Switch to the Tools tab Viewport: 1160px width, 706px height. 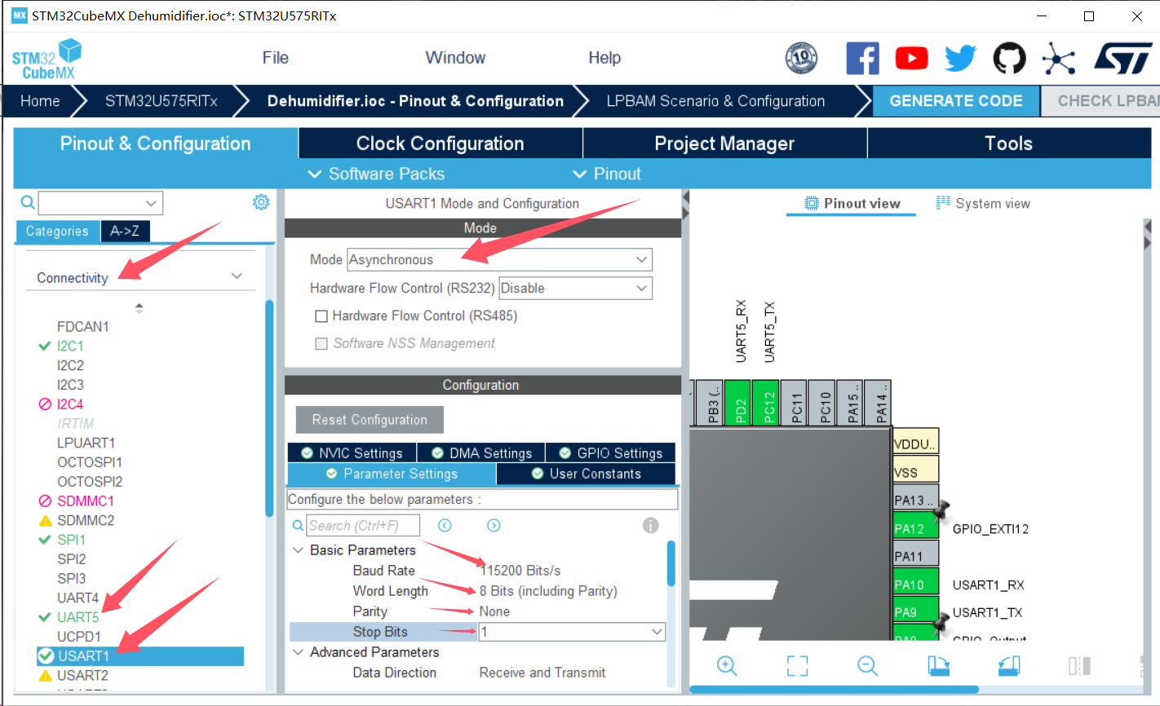point(1009,143)
